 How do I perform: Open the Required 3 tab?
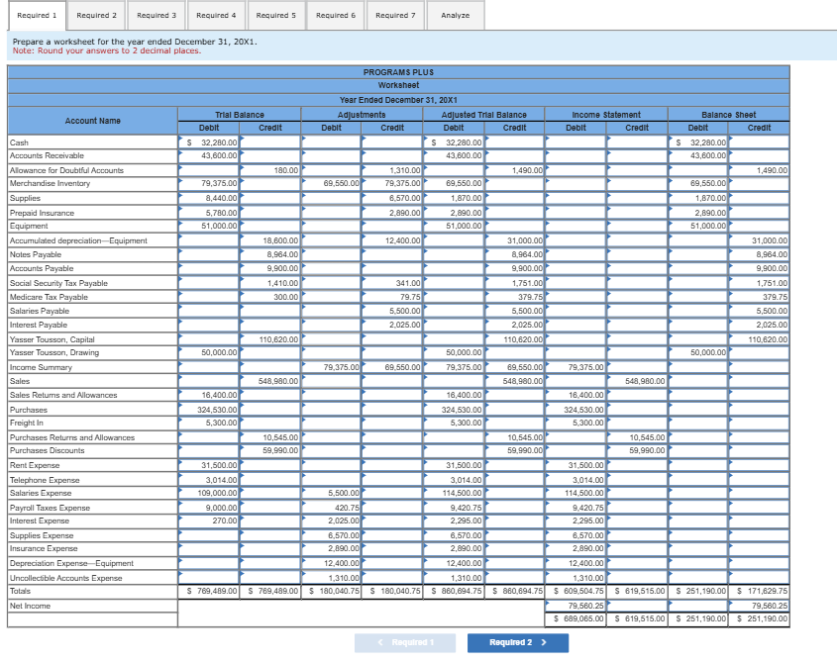click(x=157, y=16)
